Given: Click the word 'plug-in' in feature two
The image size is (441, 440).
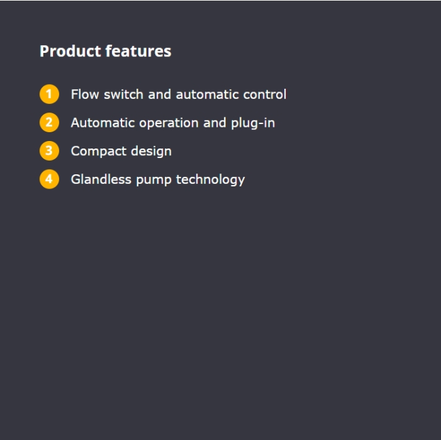Looking at the screenshot, I should tap(253, 123).
